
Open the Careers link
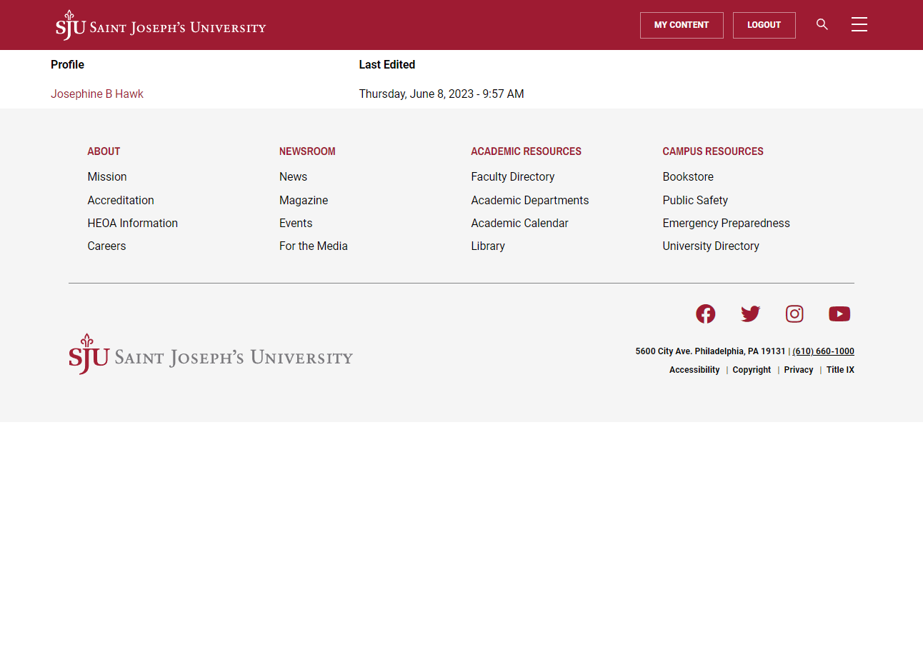coord(106,246)
